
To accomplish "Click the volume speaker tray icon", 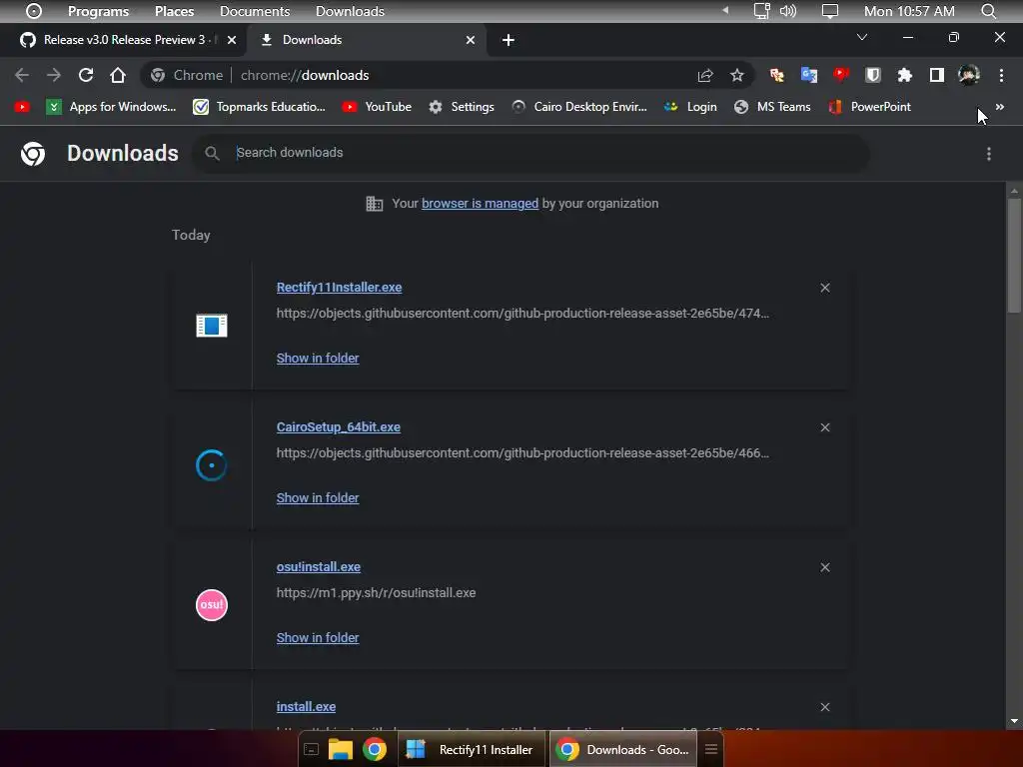I will click(x=788, y=11).
